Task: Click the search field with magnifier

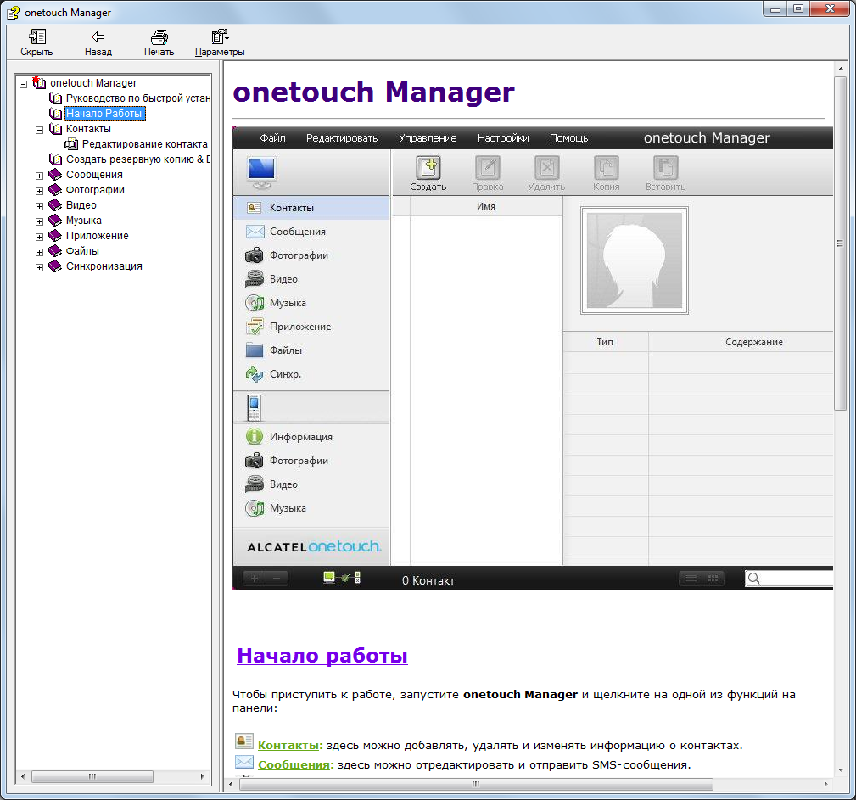Action: point(789,579)
